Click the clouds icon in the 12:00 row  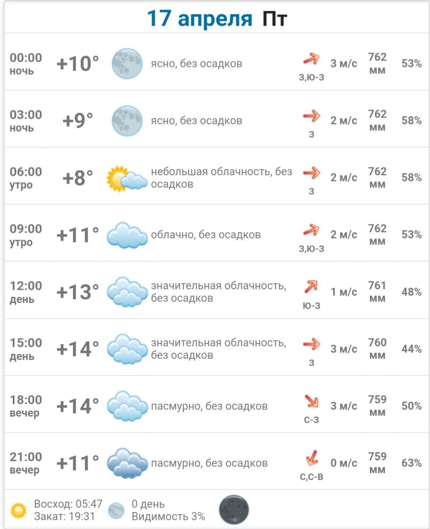(x=127, y=292)
